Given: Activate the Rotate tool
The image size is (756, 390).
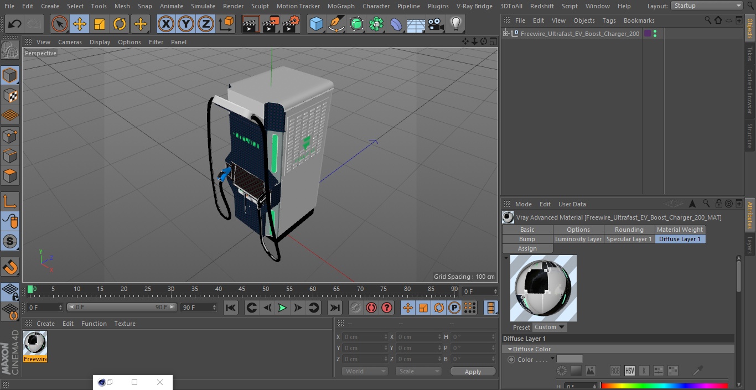Looking at the screenshot, I should click(x=120, y=24).
